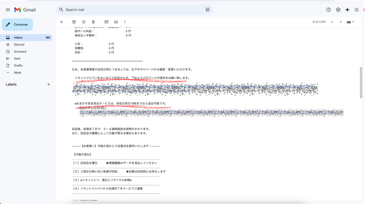The width and height of the screenshot is (366, 205).
Task: Click the '現金払い手数料：' row
Action: pyautogui.click(x=103, y=36)
